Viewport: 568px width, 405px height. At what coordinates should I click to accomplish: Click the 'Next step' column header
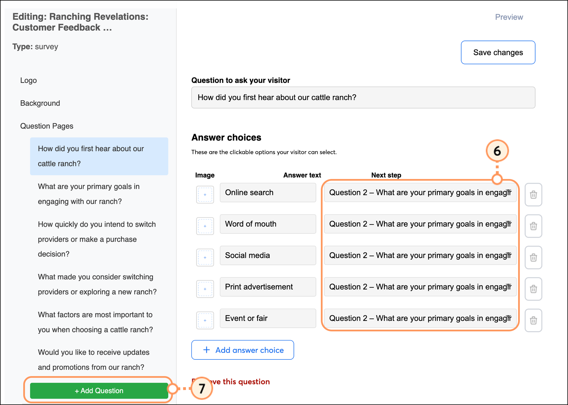(386, 175)
